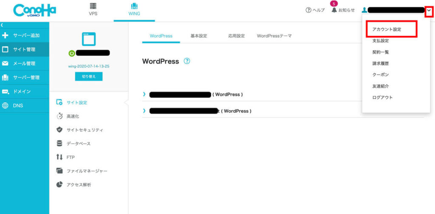Click the WordPress section heading
435x214 pixels.
[160, 61]
